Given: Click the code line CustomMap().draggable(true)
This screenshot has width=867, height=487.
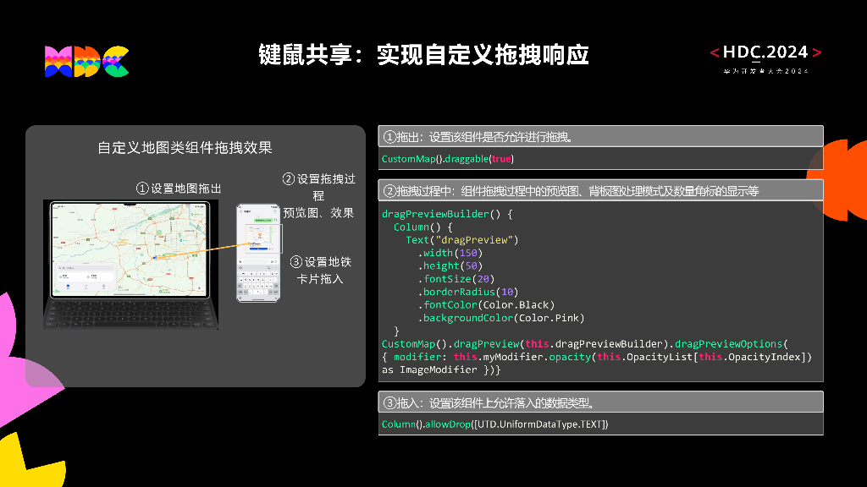Looking at the screenshot, I should coord(448,159).
